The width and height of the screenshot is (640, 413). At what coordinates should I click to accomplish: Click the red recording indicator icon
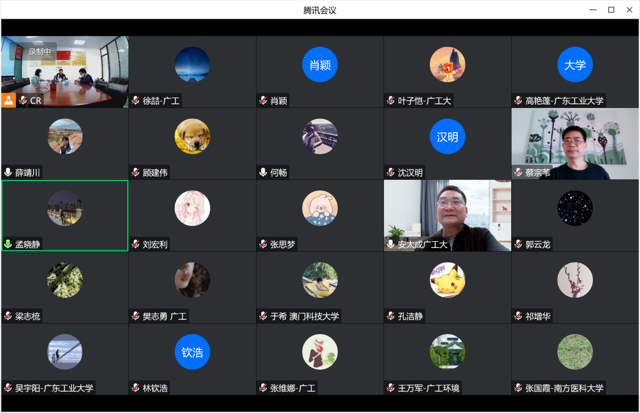(19, 52)
